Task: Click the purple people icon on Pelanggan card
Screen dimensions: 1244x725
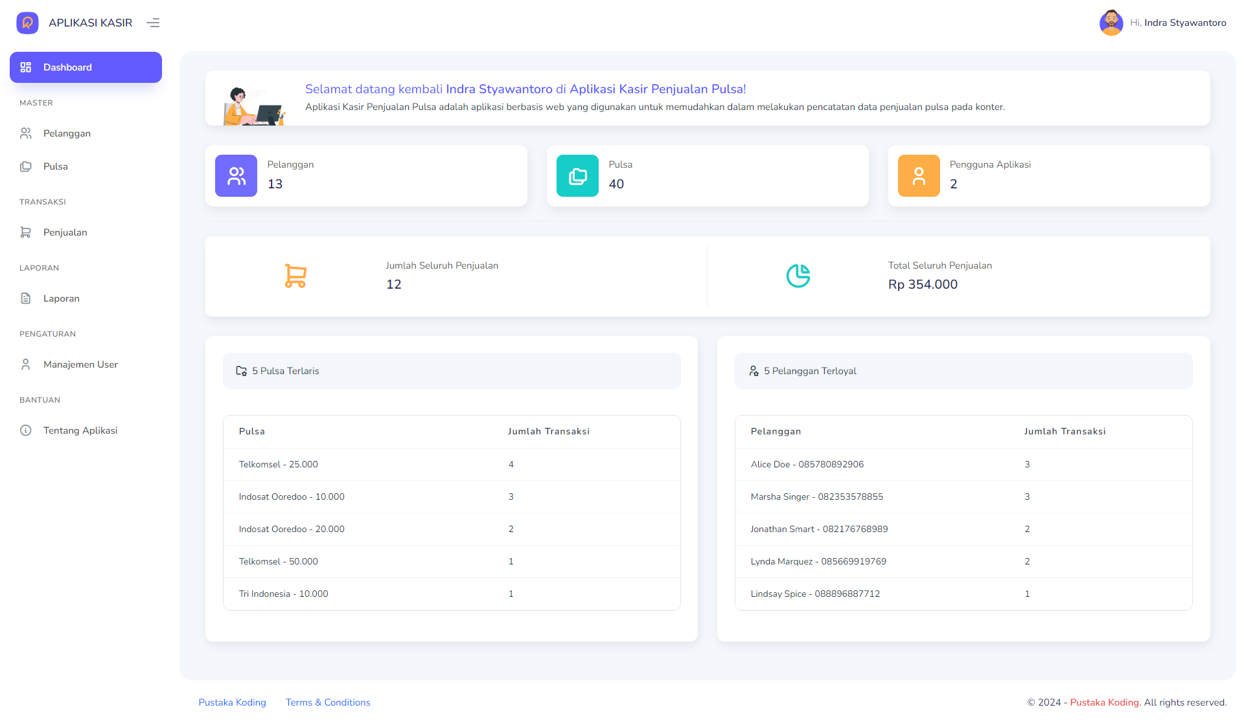Action: [236, 175]
